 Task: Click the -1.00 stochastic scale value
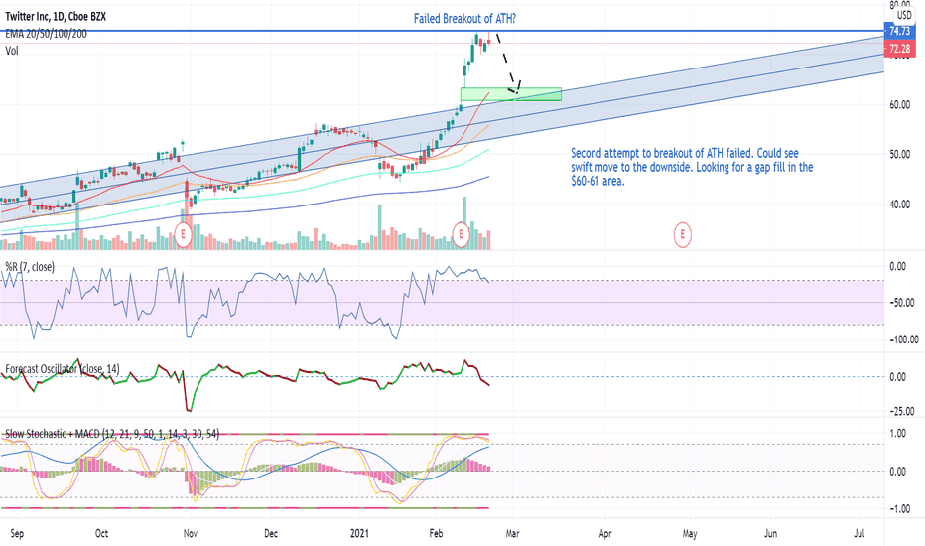coord(897,509)
